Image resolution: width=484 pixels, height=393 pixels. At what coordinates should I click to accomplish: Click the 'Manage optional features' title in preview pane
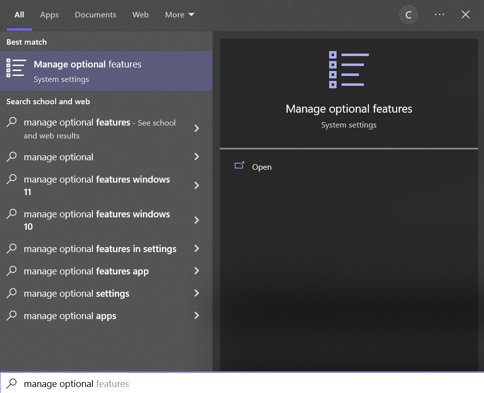pyautogui.click(x=349, y=109)
